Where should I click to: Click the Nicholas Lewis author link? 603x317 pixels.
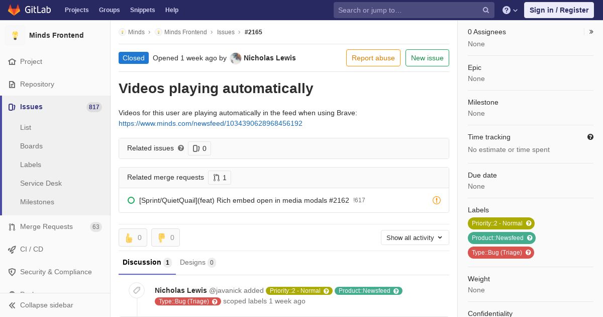tap(270, 58)
